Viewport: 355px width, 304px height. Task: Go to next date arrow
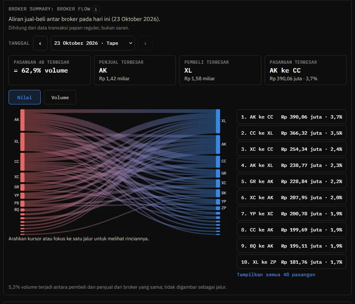tap(145, 43)
